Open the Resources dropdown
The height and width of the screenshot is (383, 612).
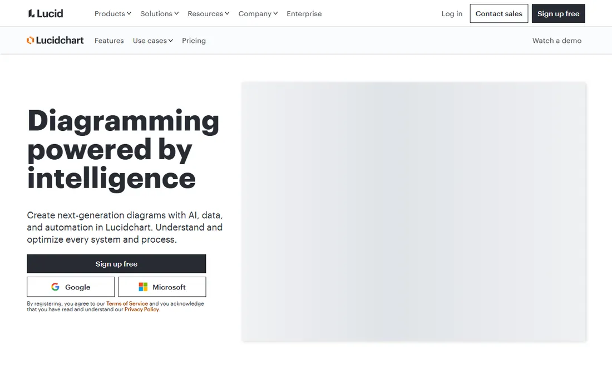[x=209, y=14]
